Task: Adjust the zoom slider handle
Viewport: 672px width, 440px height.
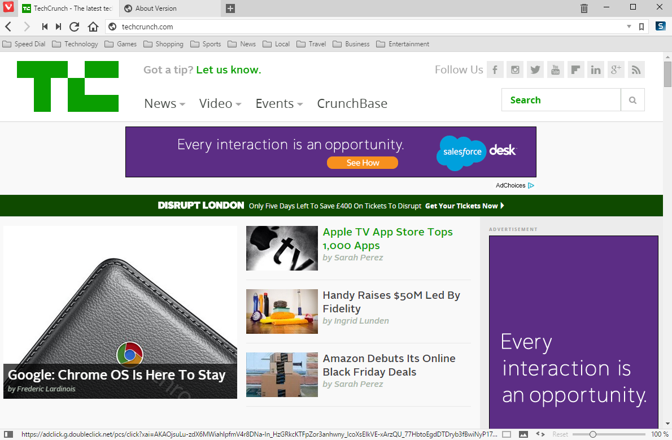Action: pos(593,434)
